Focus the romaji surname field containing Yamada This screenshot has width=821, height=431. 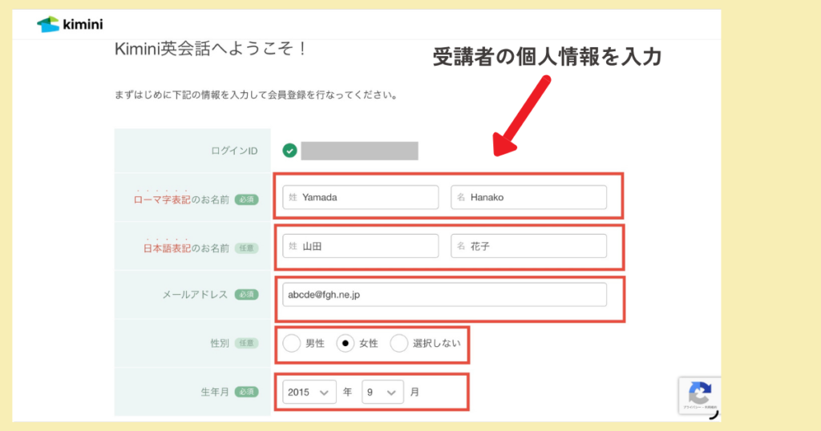tap(361, 197)
